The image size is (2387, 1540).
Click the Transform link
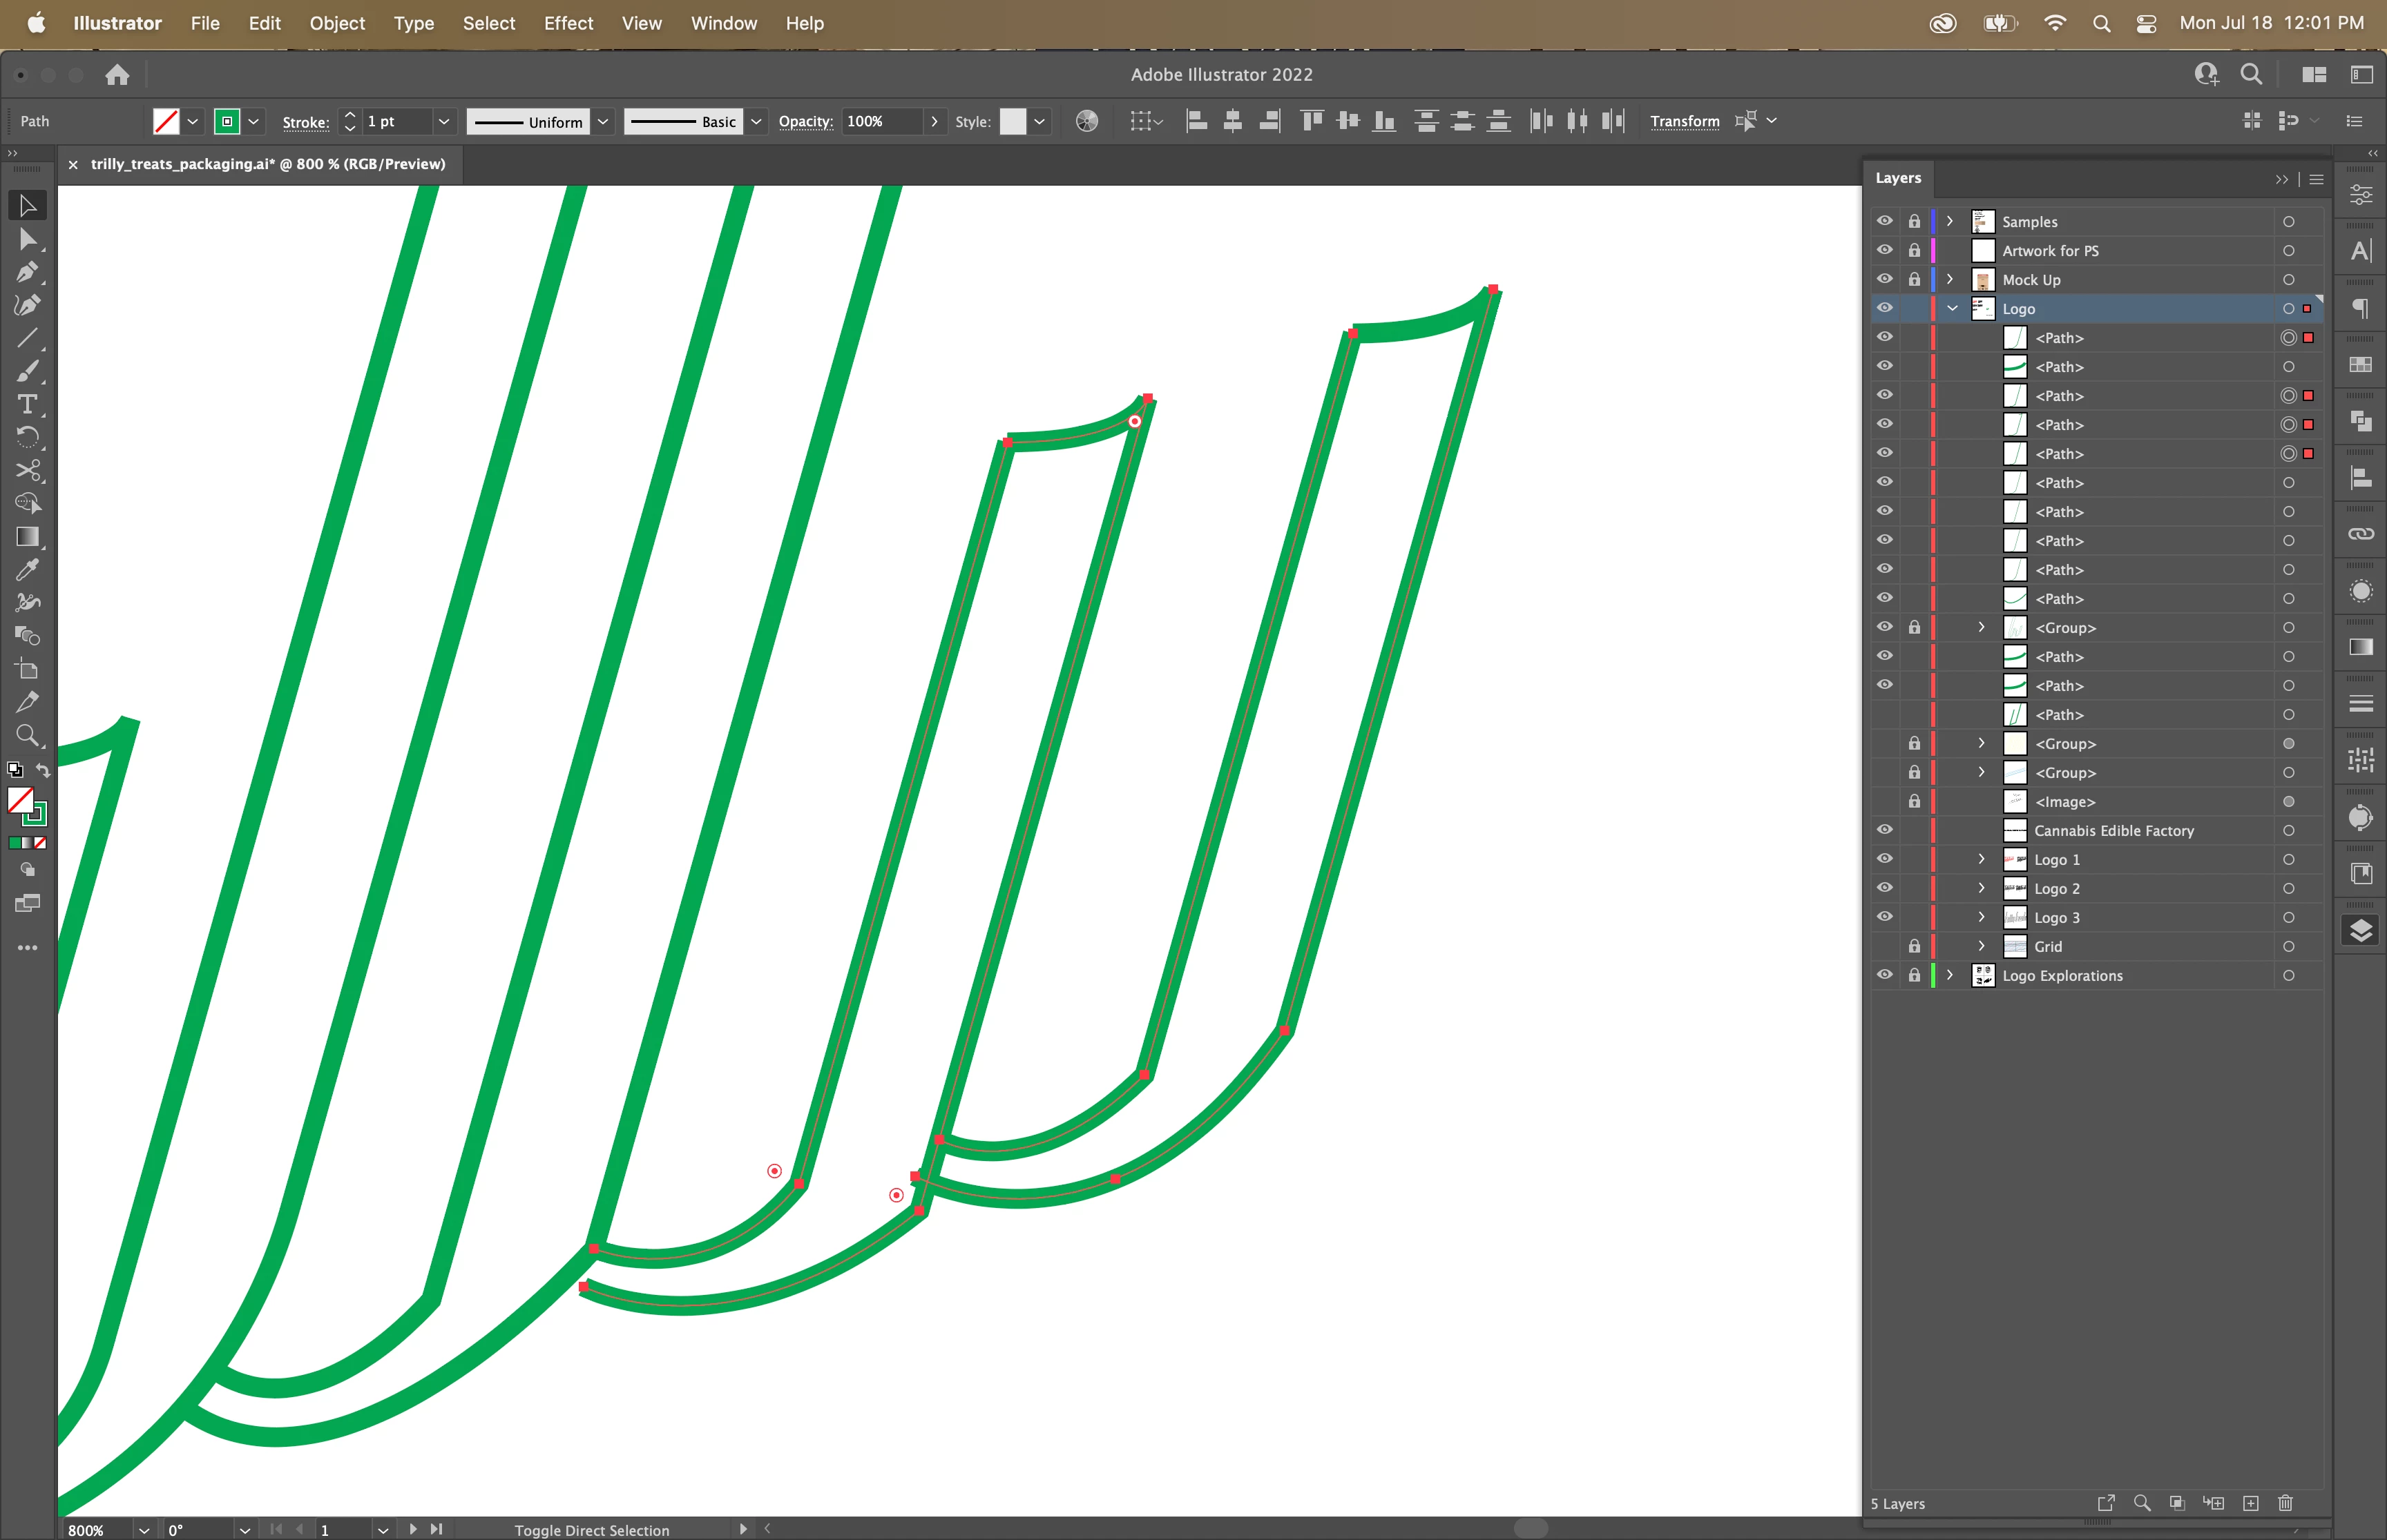pos(1685,122)
